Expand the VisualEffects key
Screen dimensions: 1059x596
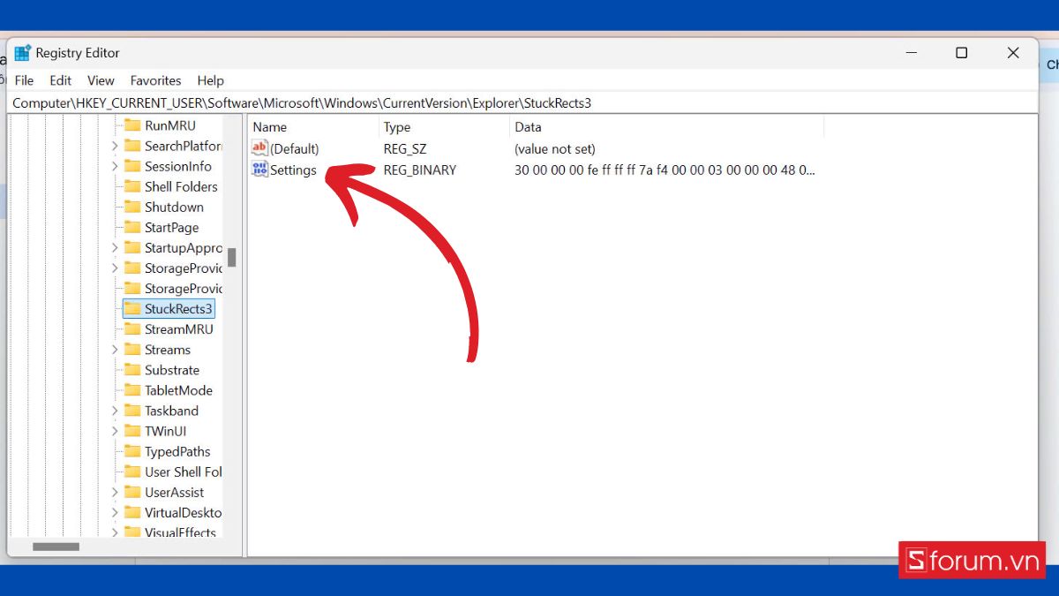pyautogui.click(x=115, y=532)
